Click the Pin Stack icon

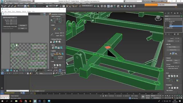166,34
